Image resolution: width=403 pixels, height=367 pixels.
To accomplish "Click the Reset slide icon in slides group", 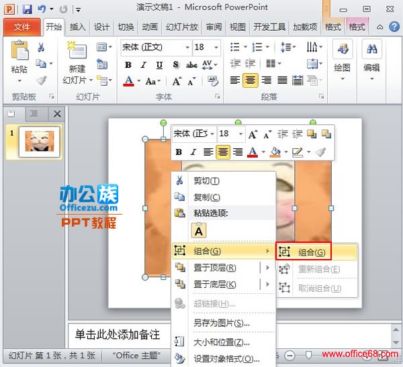I will (x=102, y=64).
